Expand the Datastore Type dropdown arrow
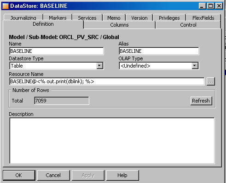This screenshot has height=183, width=226. click(99, 66)
